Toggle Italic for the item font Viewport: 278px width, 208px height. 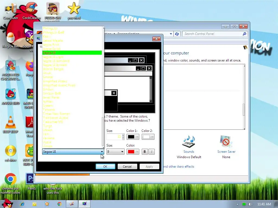coord(151,152)
